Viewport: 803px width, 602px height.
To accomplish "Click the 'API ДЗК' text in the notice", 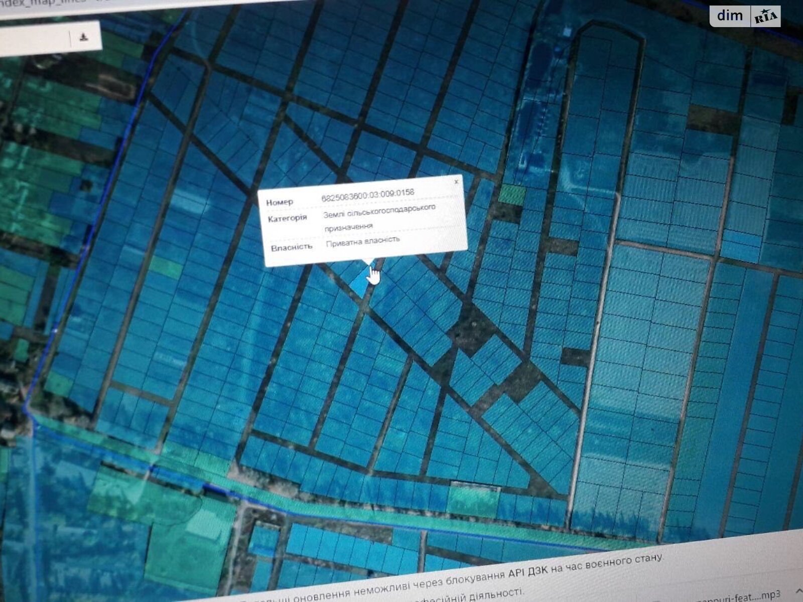I will pos(527,573).
